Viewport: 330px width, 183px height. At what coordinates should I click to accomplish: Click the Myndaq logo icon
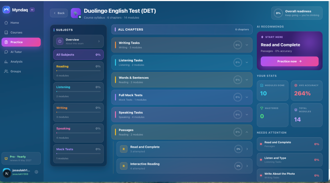click(x=6, y=10)
